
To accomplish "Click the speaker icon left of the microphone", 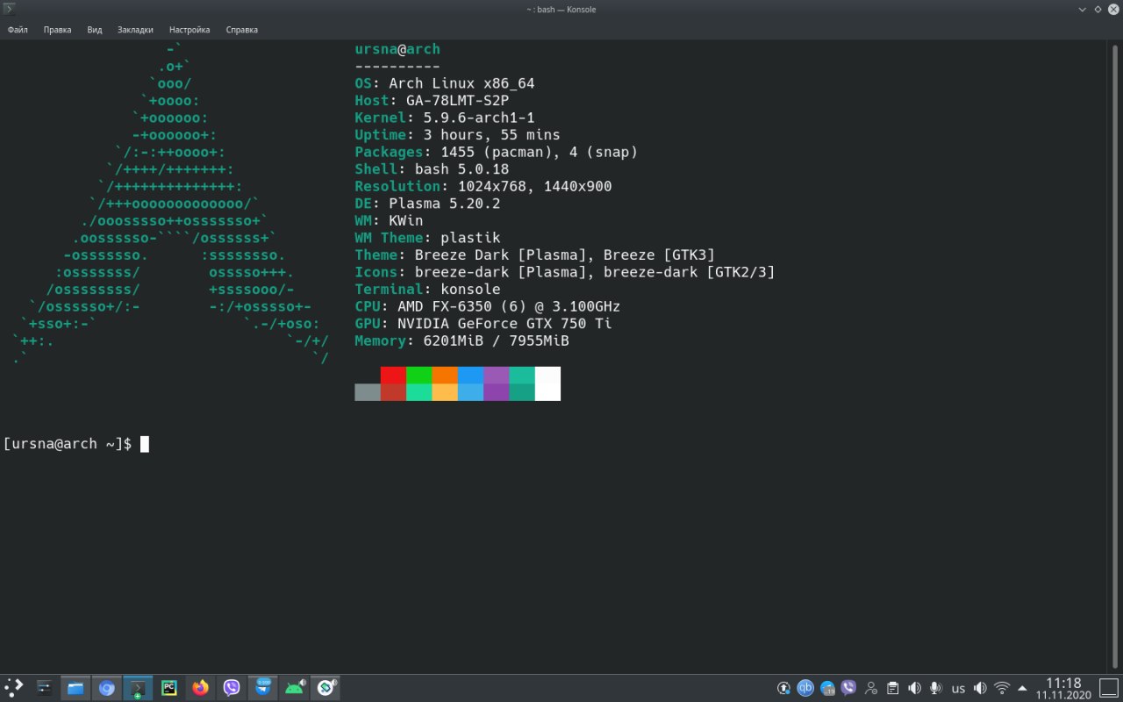I will [914, 688].
